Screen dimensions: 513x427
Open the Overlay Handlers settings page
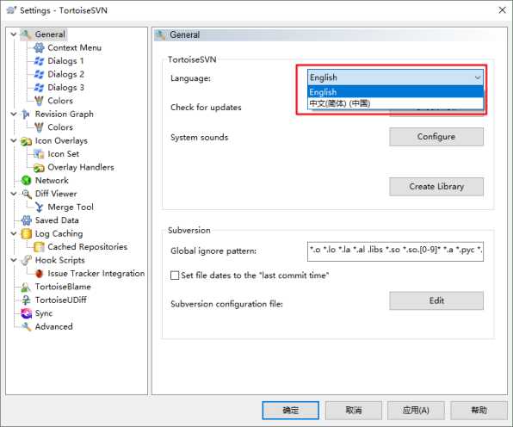81,168
